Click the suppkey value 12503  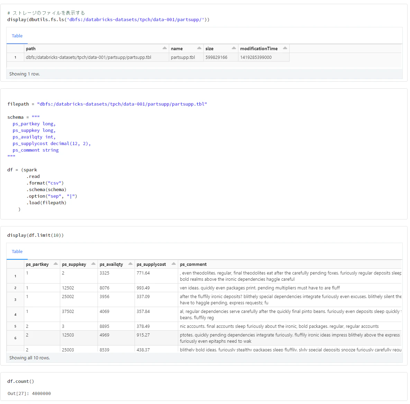(x=68, y=335)
